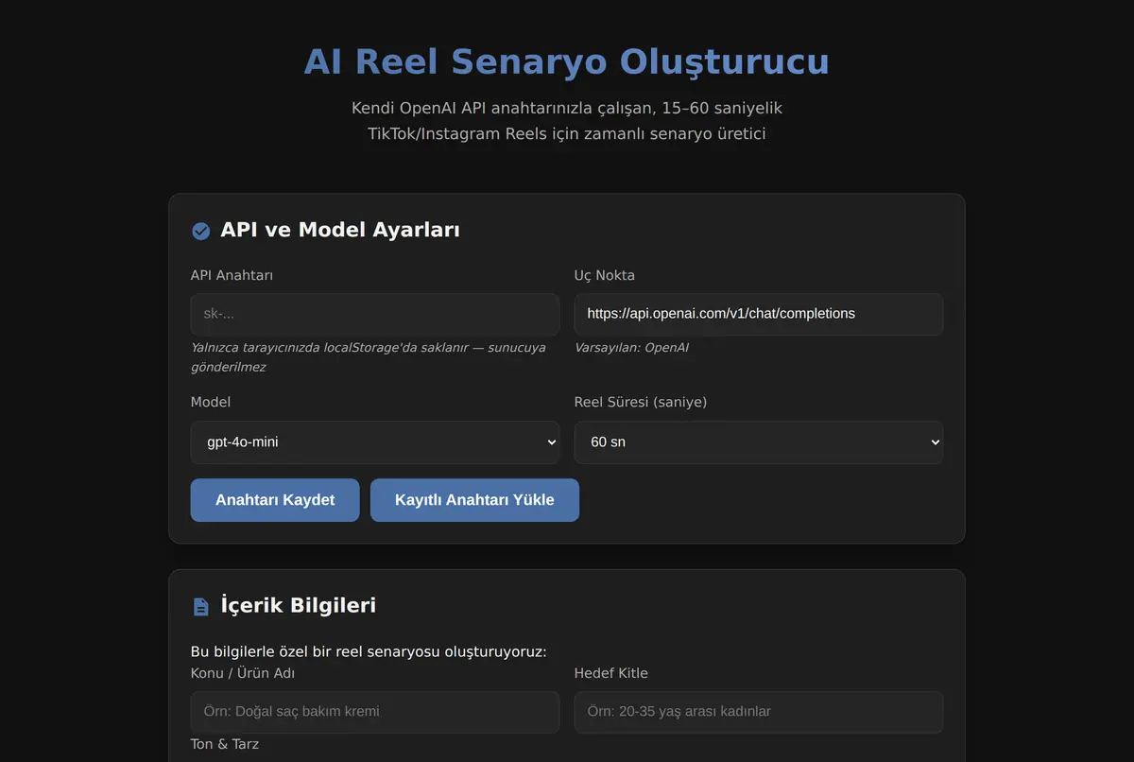
Task: Click the localStorage note under API Anahtarı
Action: pyautogui.click(x=369, y=357)
